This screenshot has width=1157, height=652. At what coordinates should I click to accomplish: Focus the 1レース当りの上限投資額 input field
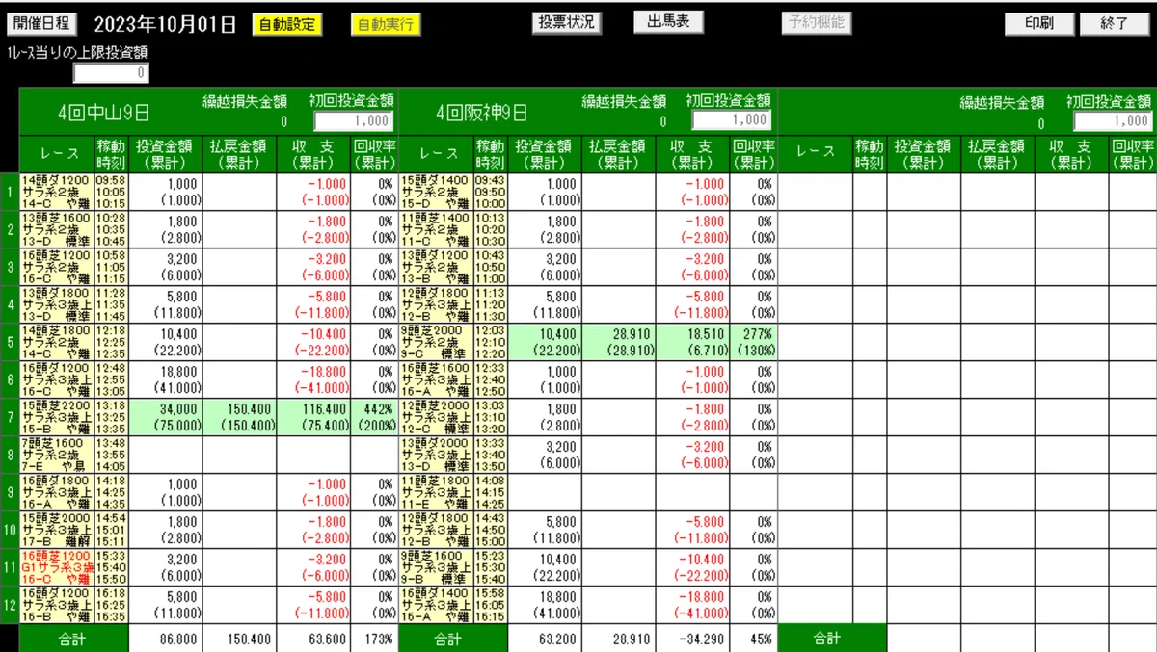(x=112, y=72)
